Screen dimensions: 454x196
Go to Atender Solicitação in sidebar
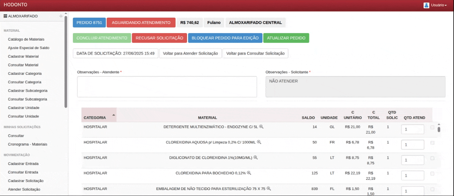pyautogui.click(x=24, y=189)
